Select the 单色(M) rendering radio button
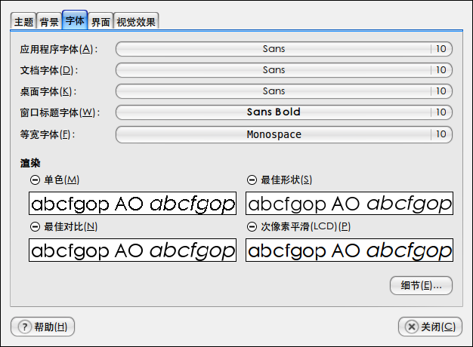The height and width of the screenshot is (347, 473). [35, 180]
